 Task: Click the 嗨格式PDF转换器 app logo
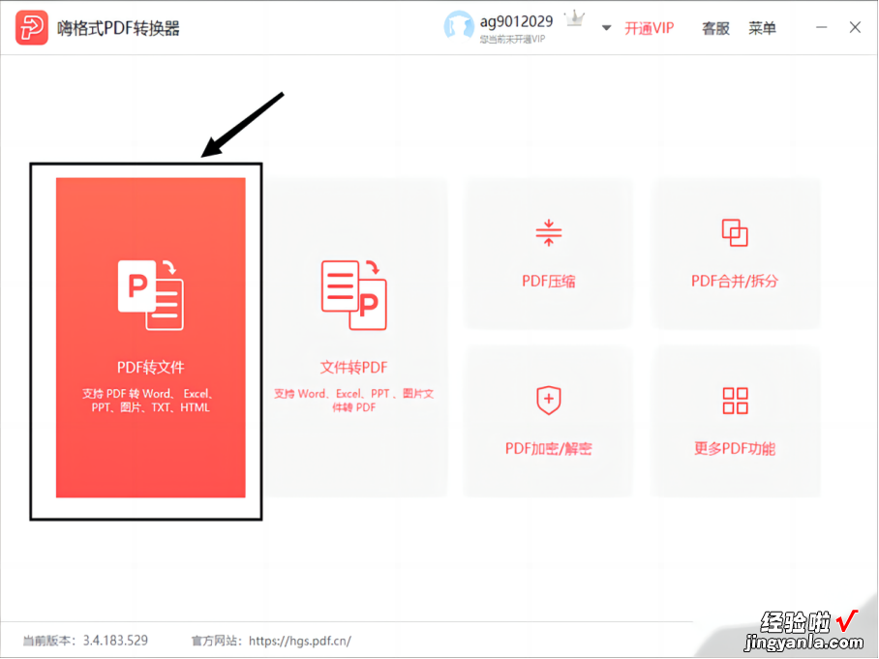coord(31,27)
